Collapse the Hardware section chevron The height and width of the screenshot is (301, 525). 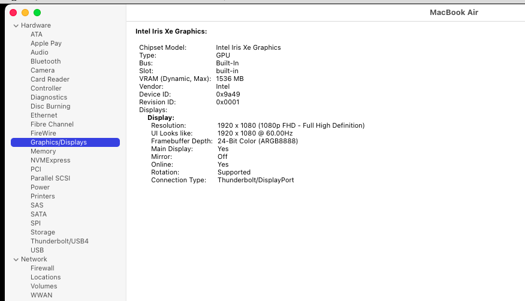[16, 26]
